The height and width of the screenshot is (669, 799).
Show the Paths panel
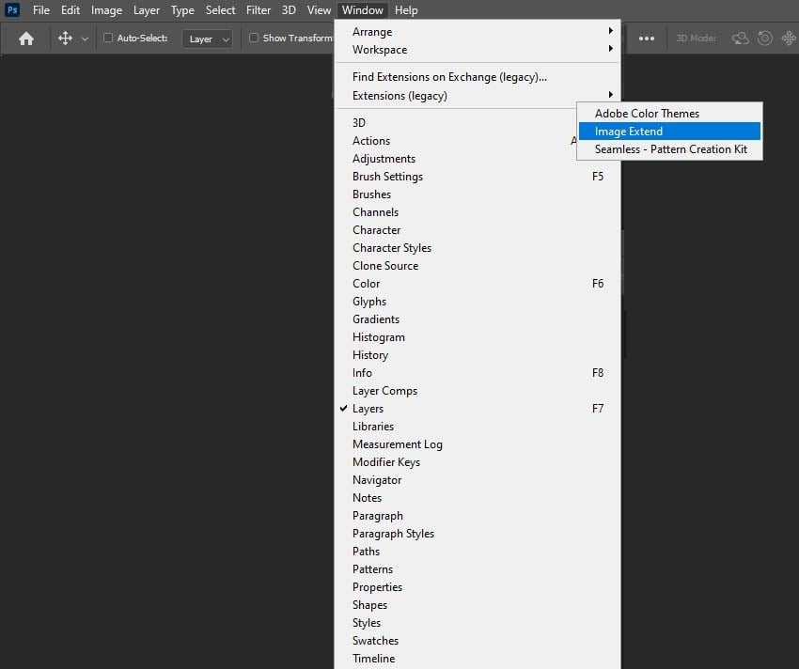click(x=478, y=551)
